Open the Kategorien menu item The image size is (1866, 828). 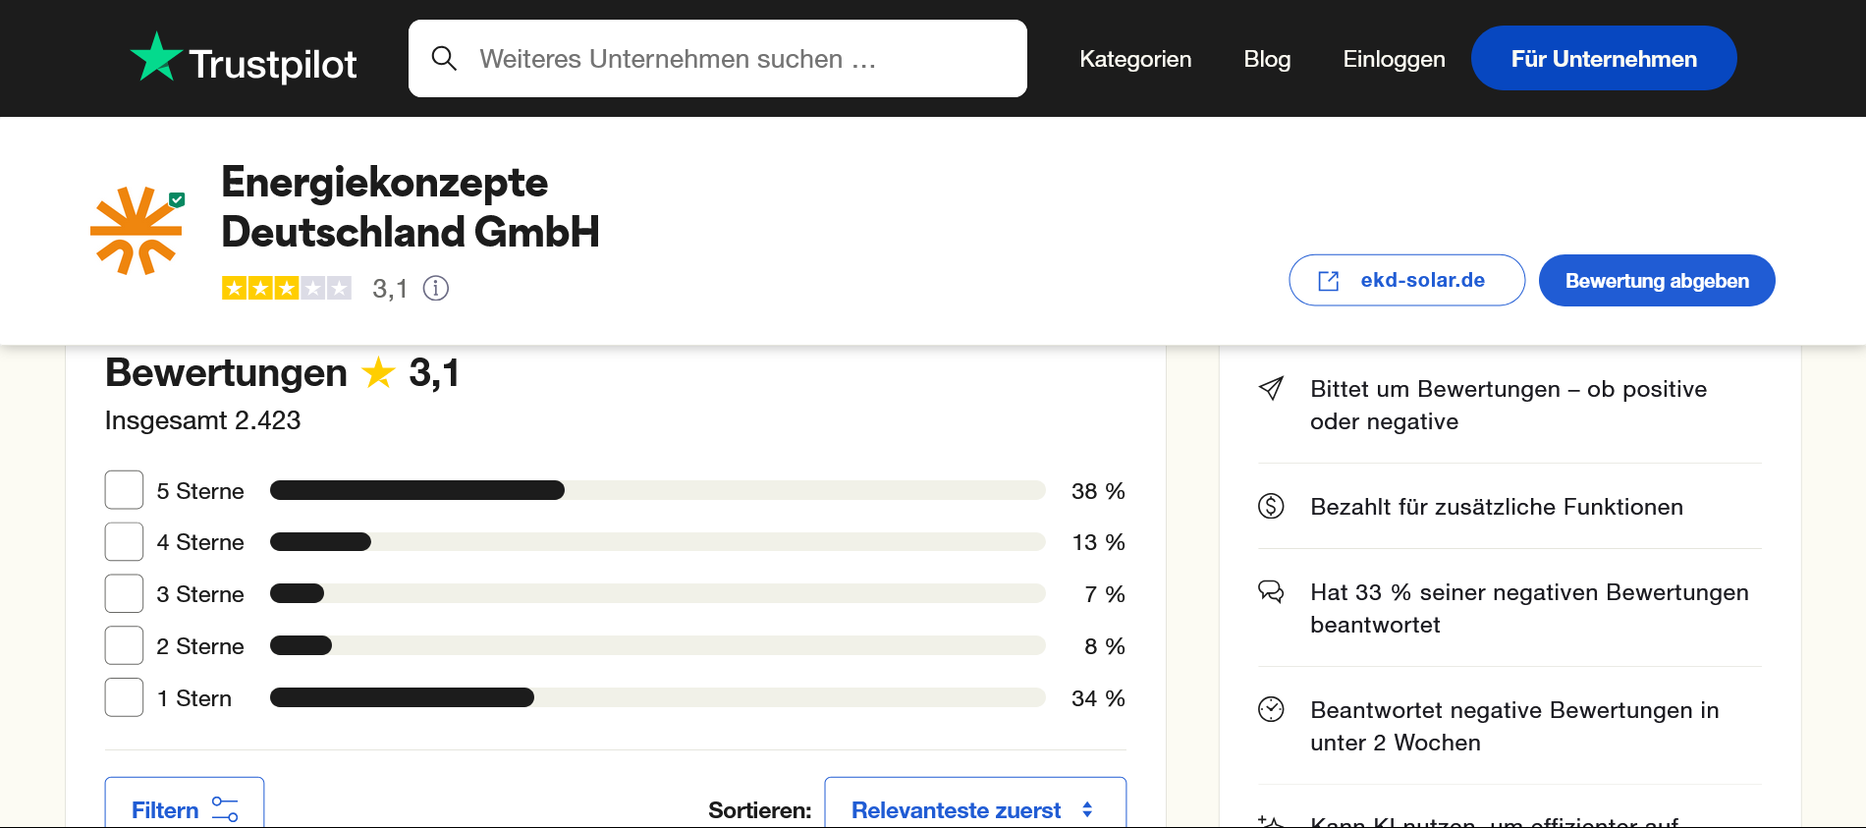1135,59
